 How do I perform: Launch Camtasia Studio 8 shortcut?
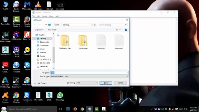click(16, 22)
